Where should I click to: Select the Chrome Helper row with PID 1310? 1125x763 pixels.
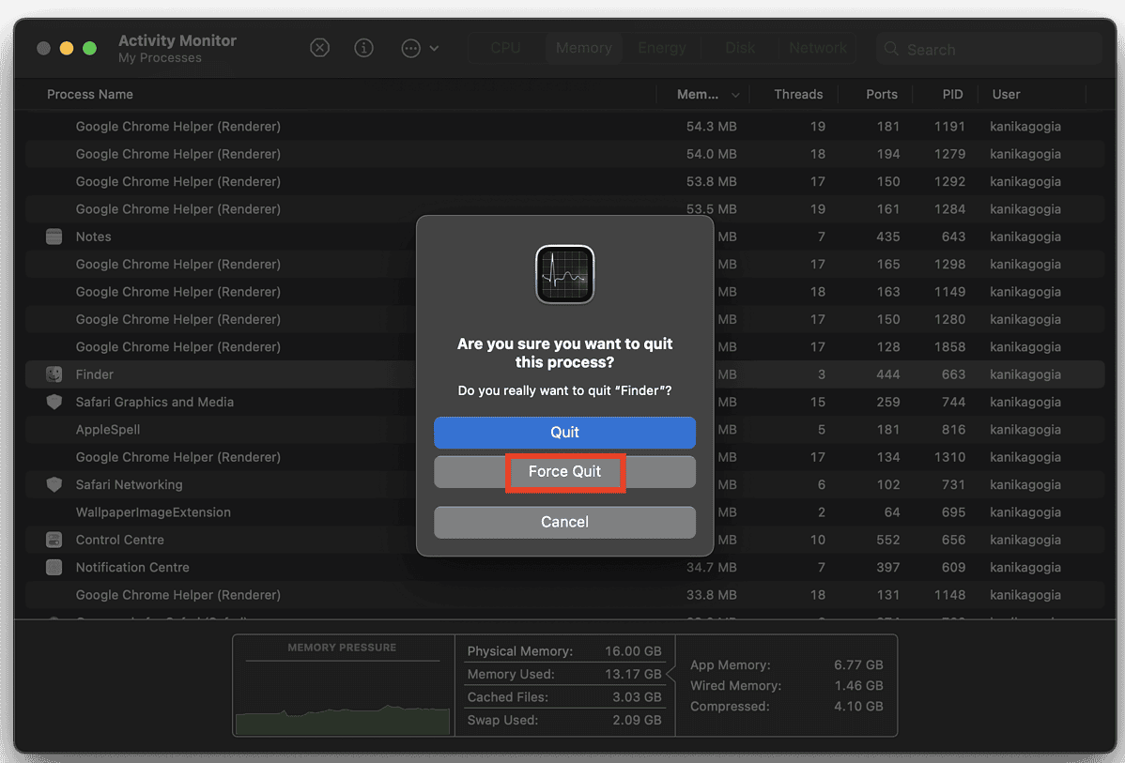tap(564, 457)
